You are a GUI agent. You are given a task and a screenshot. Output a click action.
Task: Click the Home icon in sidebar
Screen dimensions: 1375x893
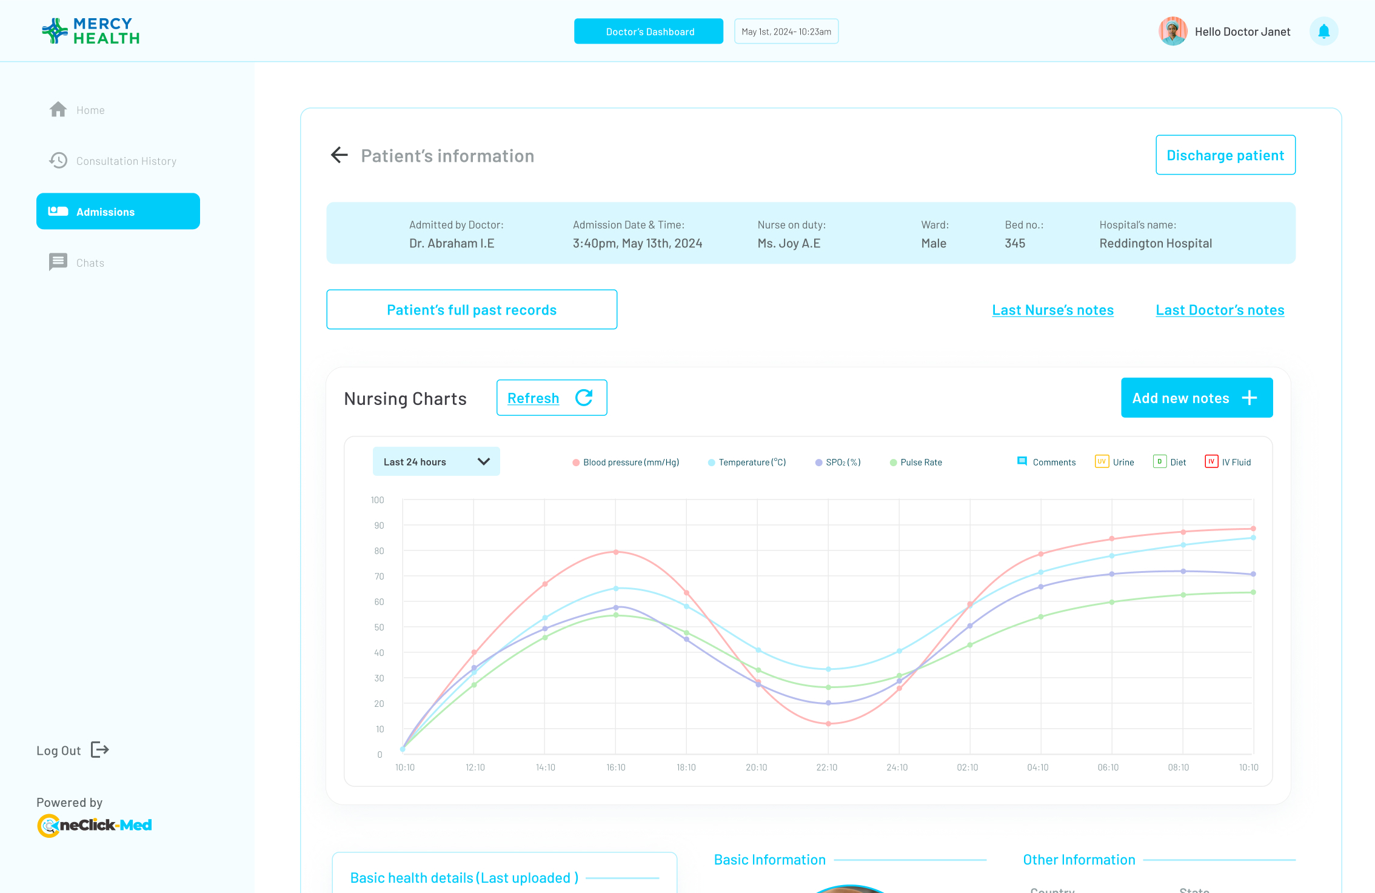(58, 110)
